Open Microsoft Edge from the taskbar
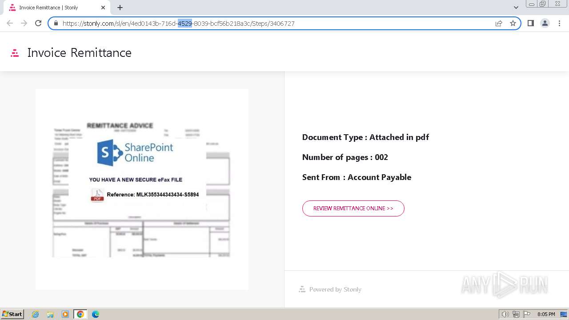The width and height of the screenshot is (569, 320). (96, 314)
